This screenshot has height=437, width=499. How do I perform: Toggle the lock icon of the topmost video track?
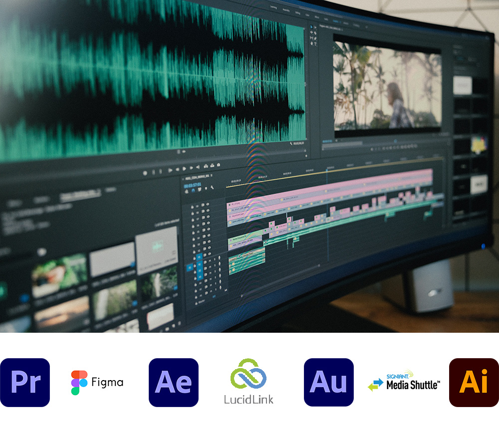tap(192, 207)
